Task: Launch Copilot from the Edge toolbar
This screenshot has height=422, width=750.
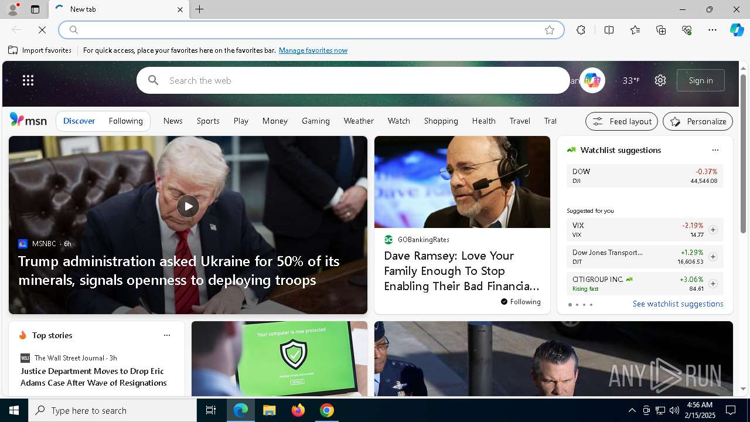Action: coord(737,30)
